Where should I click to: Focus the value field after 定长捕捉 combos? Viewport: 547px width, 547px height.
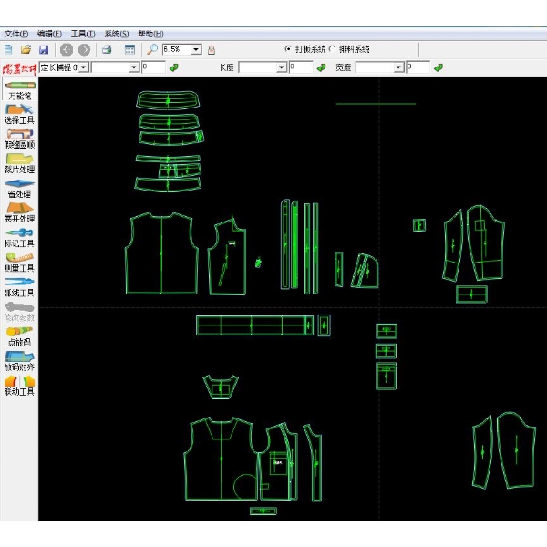coord(153,67)
